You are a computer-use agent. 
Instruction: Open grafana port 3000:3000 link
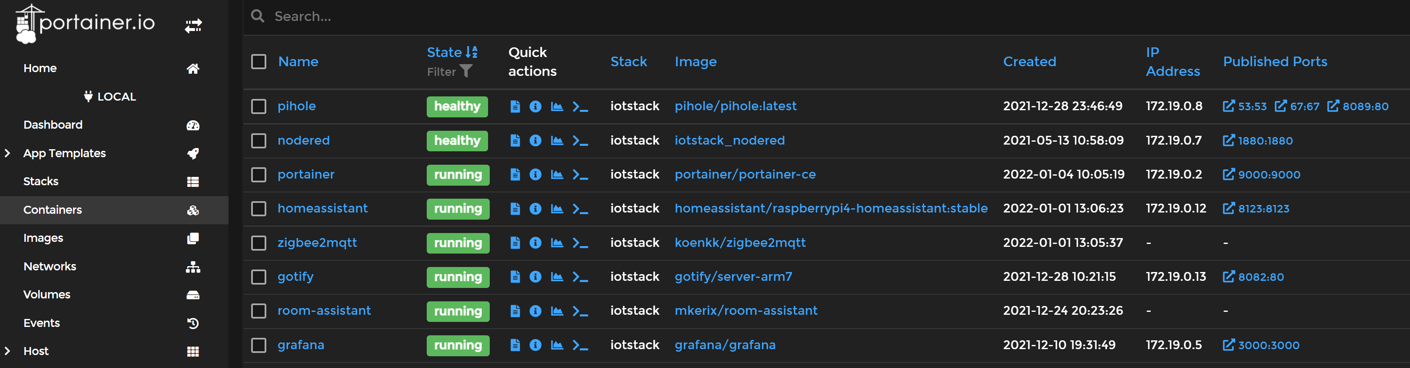[1260, 345]
